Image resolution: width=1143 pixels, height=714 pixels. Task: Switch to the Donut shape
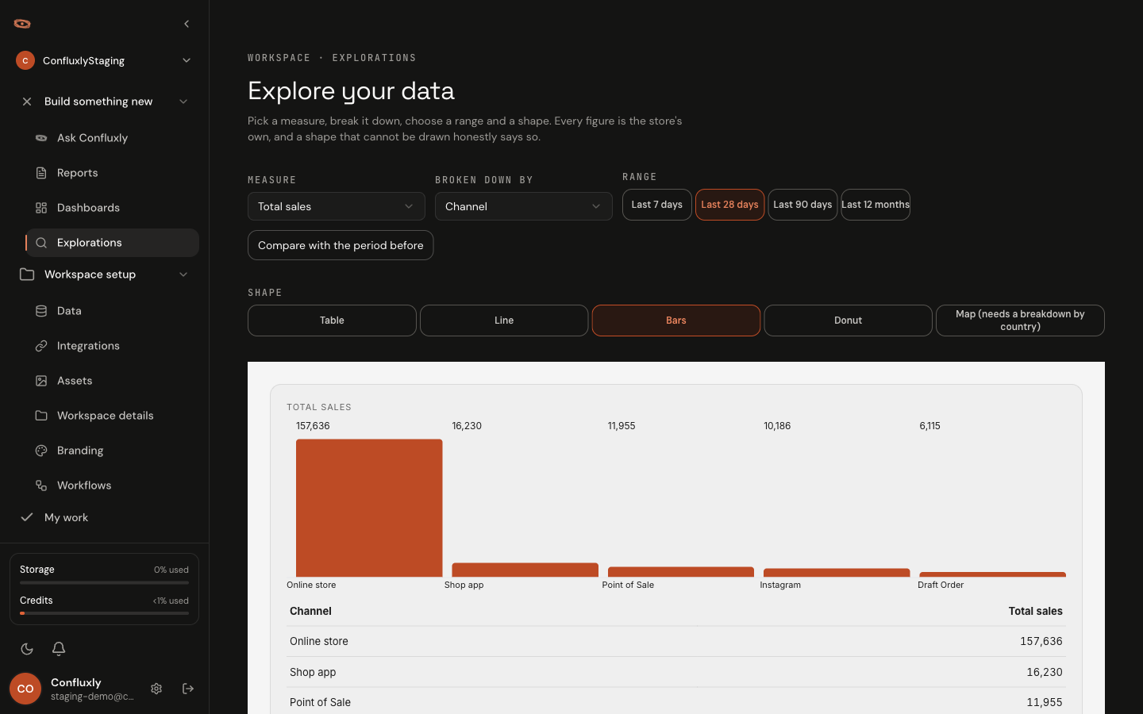(848, 321)
